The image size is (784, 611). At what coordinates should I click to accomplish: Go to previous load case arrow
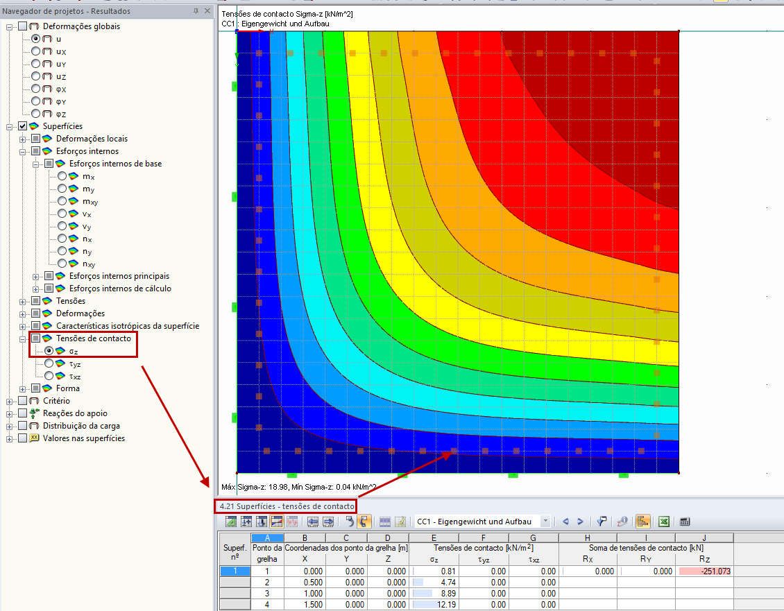pyautogui.click(x=565, y=522)
